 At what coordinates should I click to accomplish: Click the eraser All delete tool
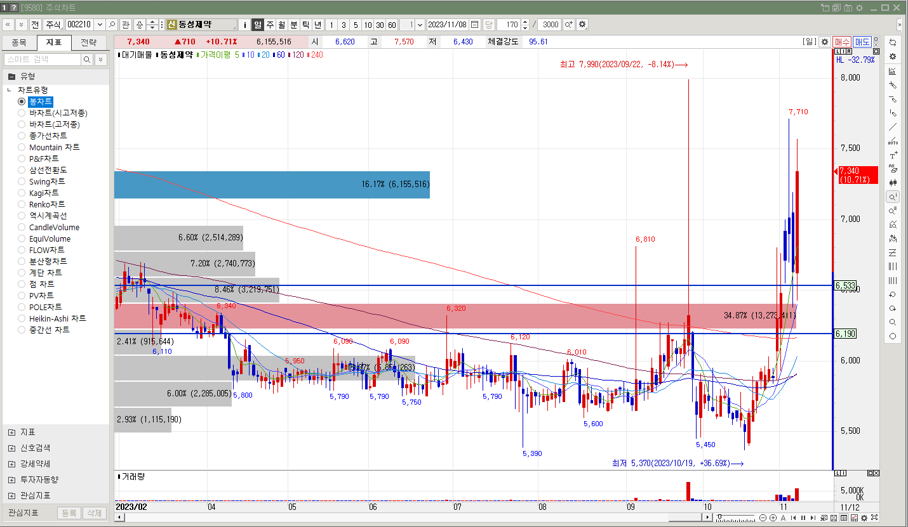click(x=893, y=169)
